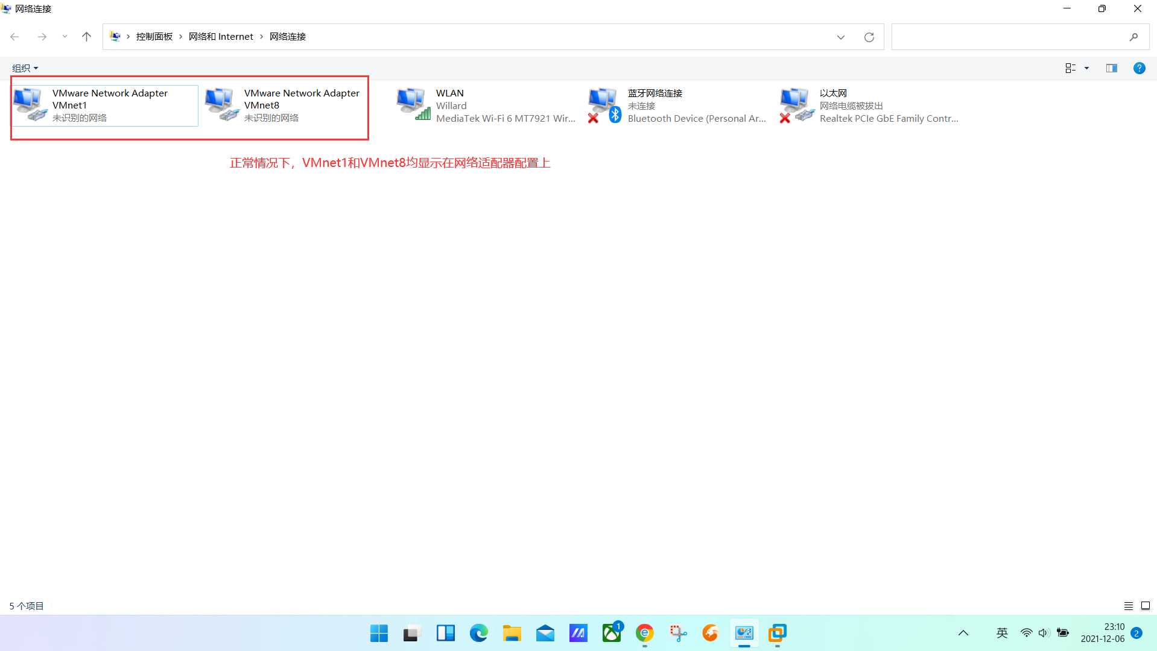Click the search magnifier icon
1157x651 pixels.
1134,37
